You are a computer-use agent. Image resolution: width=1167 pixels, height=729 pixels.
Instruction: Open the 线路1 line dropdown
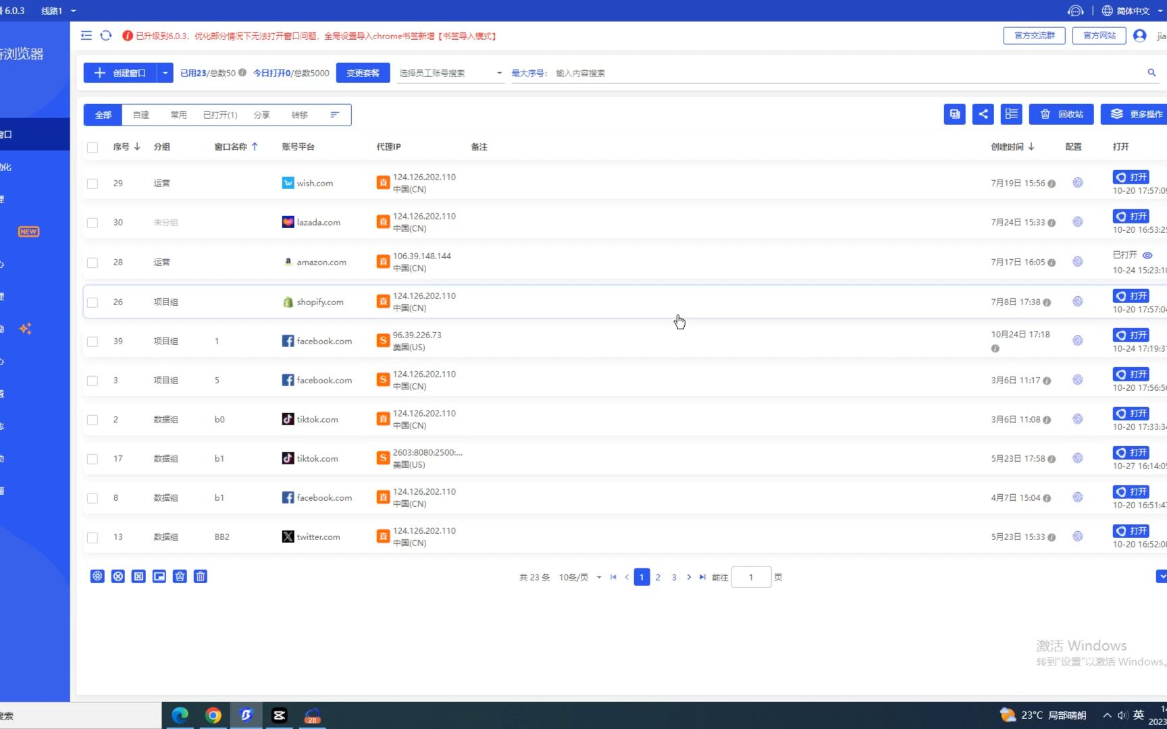[58, 11]
